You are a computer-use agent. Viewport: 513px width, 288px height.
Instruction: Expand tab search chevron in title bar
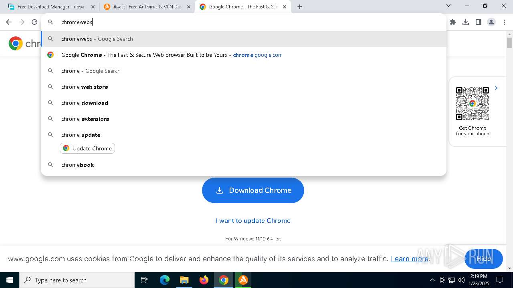click(448, 6)
